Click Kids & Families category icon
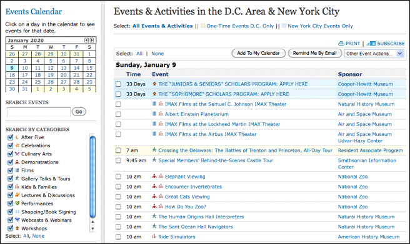The height and width of the screenshot is (244, 410). pyautogui.click(x=17, y=187)
